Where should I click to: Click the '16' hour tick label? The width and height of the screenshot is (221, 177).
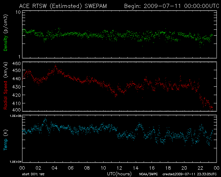point(152,168)
